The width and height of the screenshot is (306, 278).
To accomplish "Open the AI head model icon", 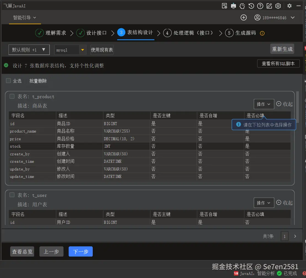I will [242, 6].
